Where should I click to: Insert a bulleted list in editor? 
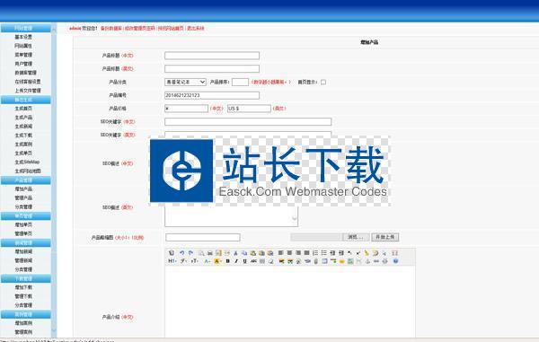pyautogui.click(x=323, y=253)
